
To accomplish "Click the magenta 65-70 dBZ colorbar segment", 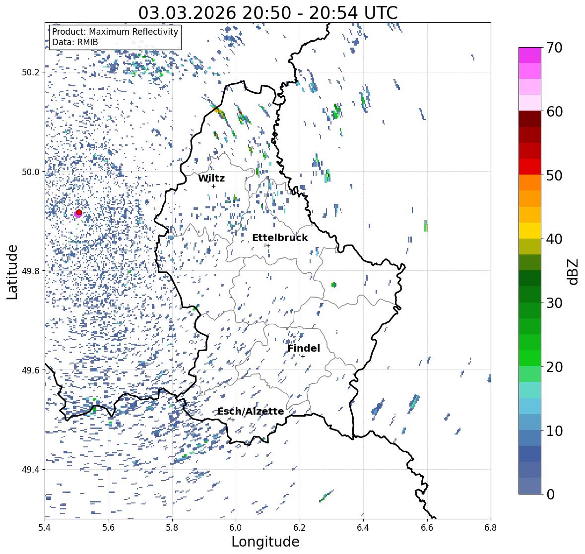I will [x=530, y=55].
